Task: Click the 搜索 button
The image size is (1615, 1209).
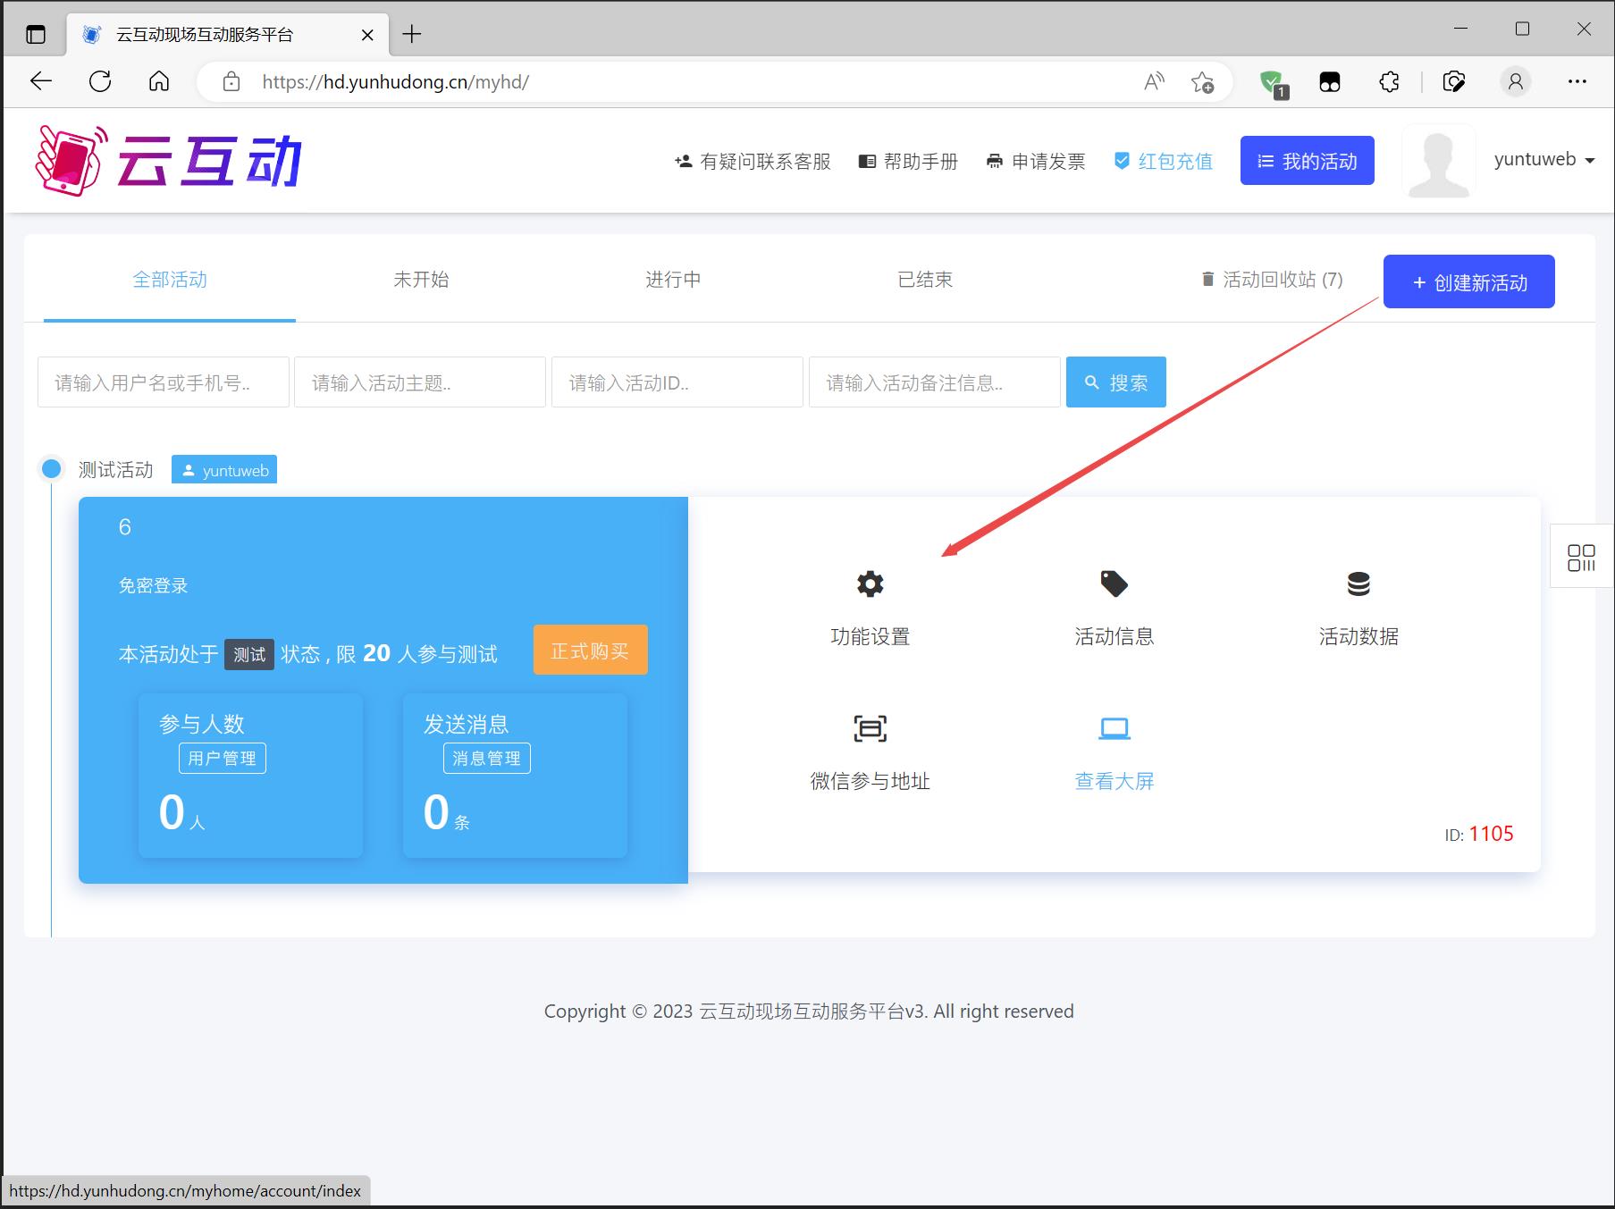Action: [1115, 382]
